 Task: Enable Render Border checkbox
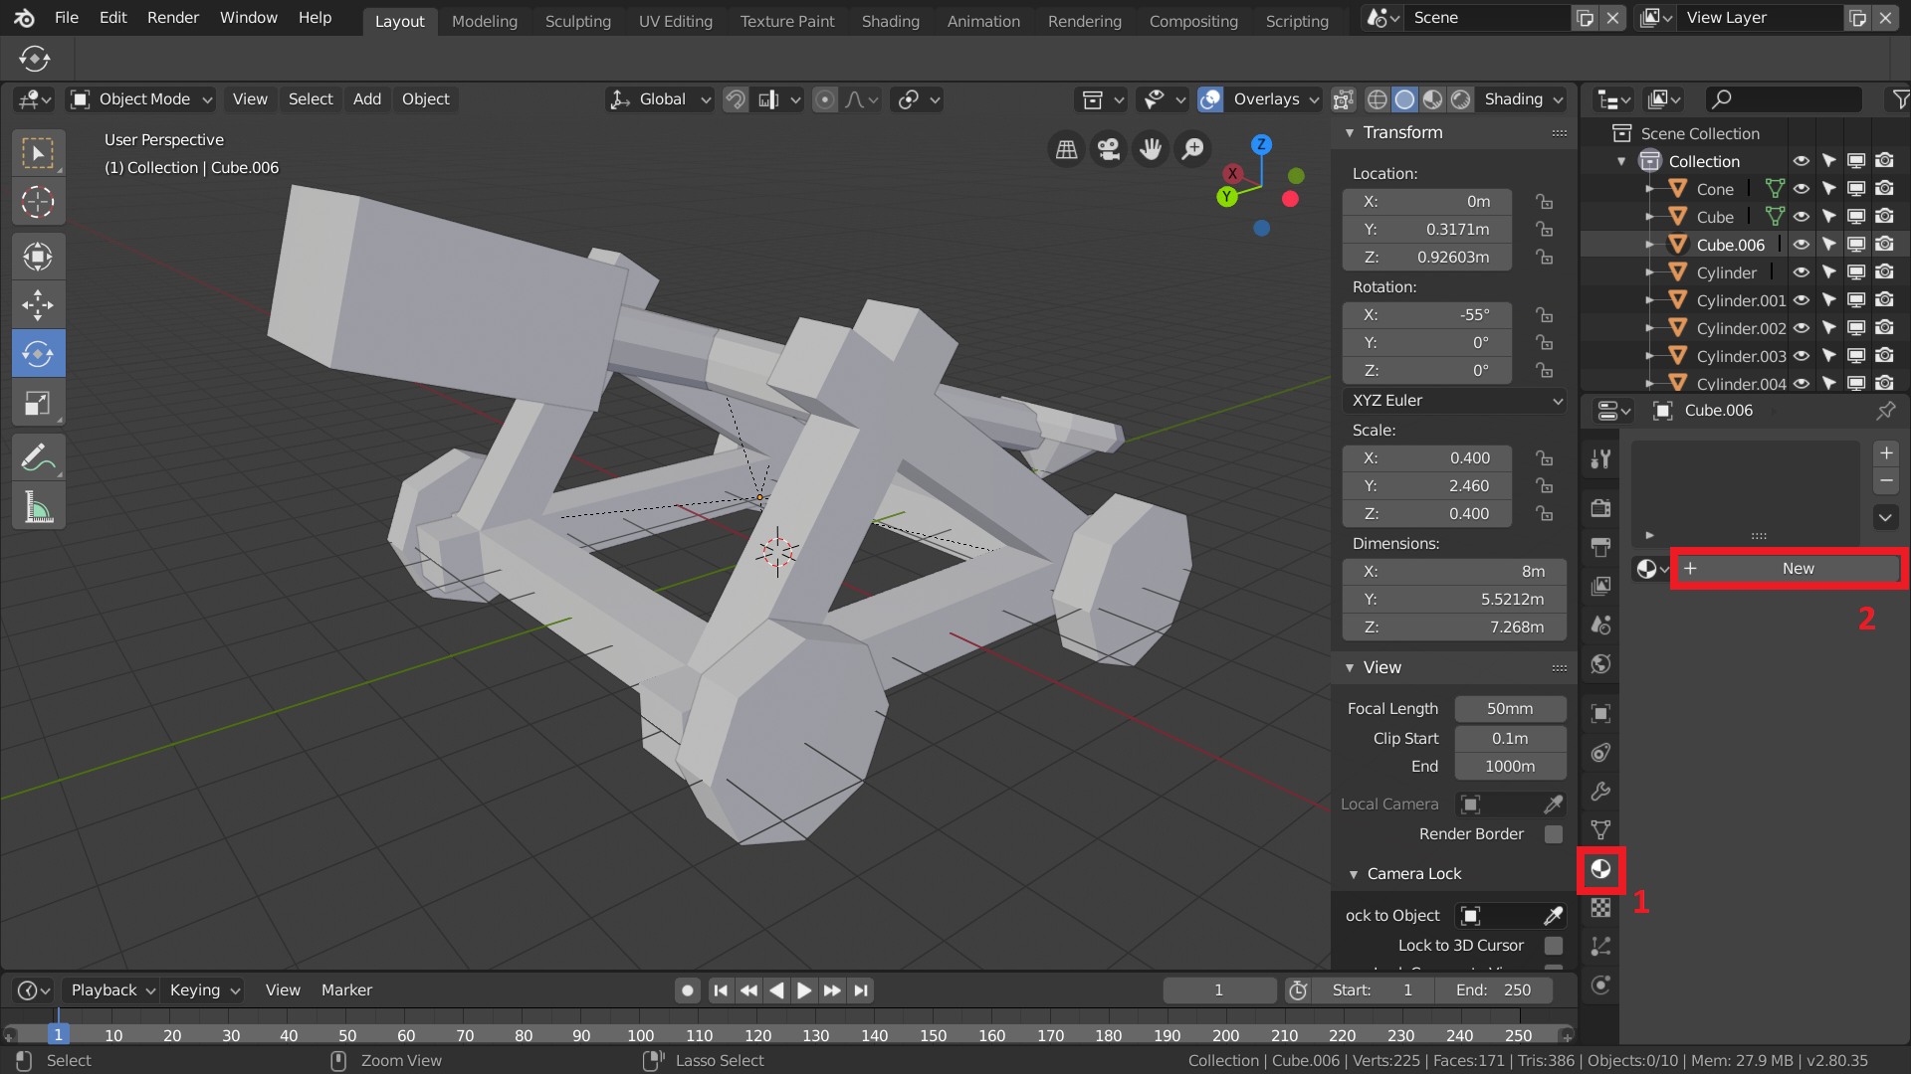(x=1554, y=834)
